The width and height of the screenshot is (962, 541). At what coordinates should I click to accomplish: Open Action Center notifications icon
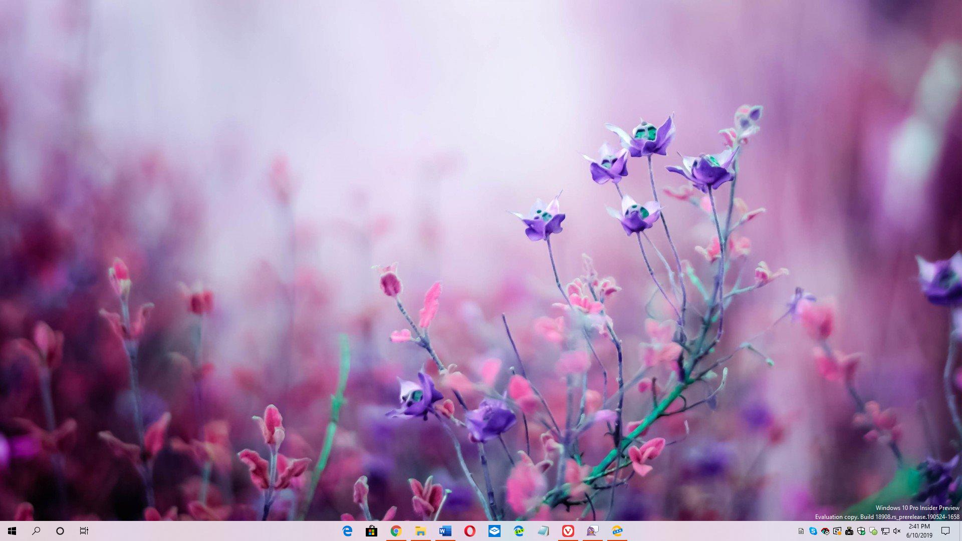945,531
